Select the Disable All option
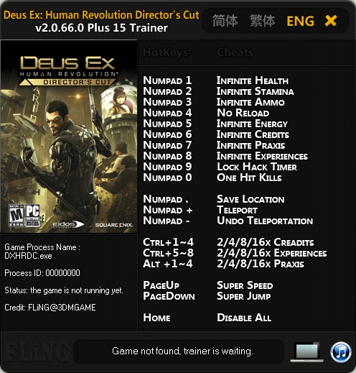The image size is (356, 373). [244, 318]
